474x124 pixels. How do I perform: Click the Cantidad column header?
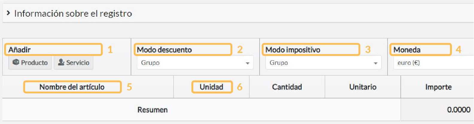point(287,87)
